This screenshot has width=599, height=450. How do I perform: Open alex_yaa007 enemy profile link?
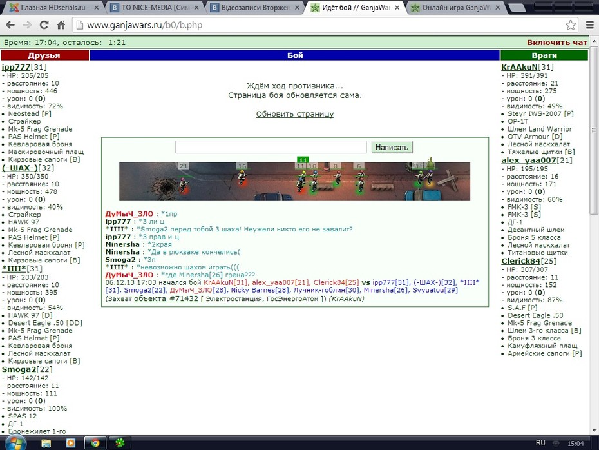[529, 160]
